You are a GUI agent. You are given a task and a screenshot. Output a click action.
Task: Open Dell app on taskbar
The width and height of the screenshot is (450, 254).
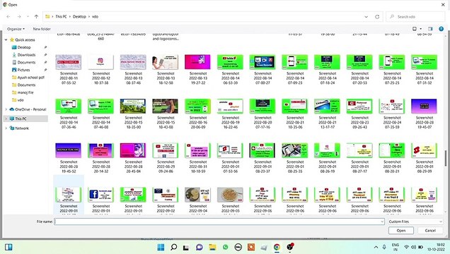pyautogui.click(x=238, y=247)
